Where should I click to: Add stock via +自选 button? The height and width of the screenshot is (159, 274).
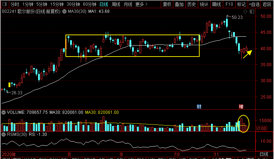[254, 5]
